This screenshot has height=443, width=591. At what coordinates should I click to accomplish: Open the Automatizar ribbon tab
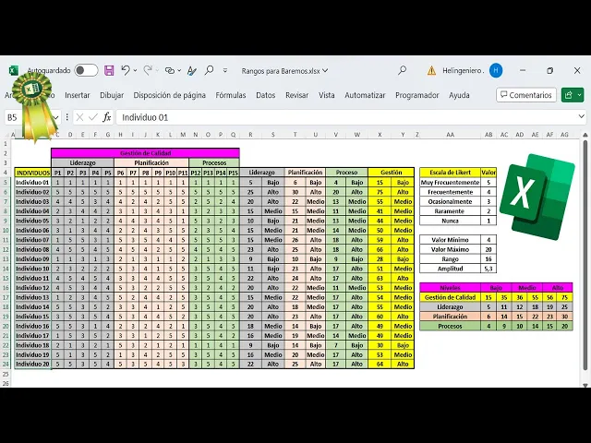[x=365, y=95]
